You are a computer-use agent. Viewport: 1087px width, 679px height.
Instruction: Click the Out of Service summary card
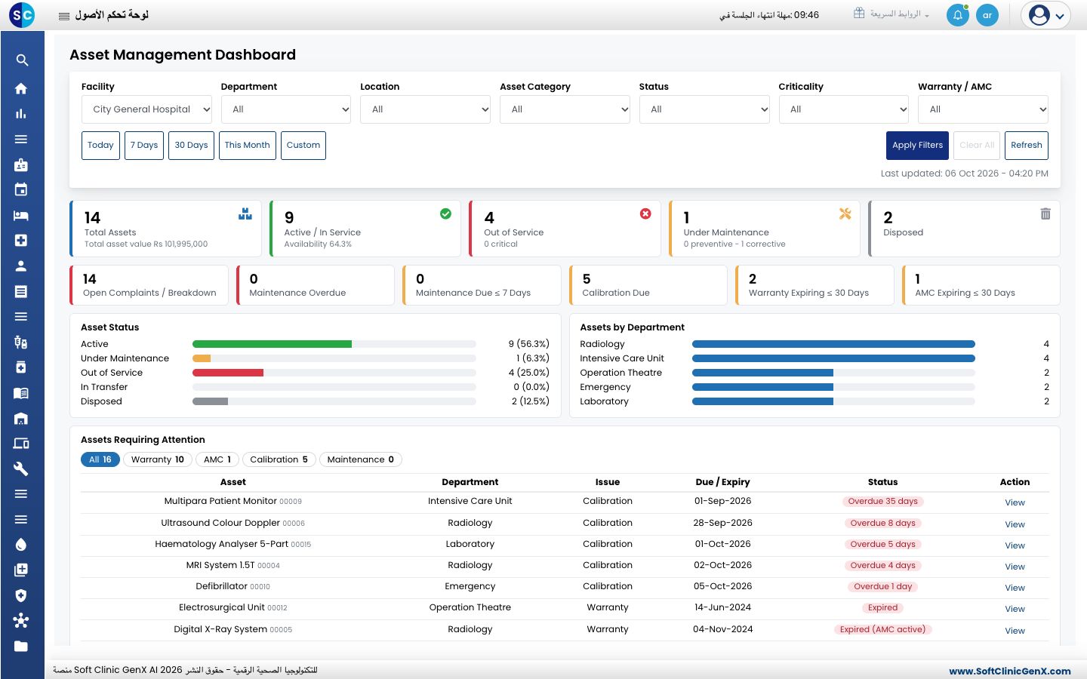565,229
